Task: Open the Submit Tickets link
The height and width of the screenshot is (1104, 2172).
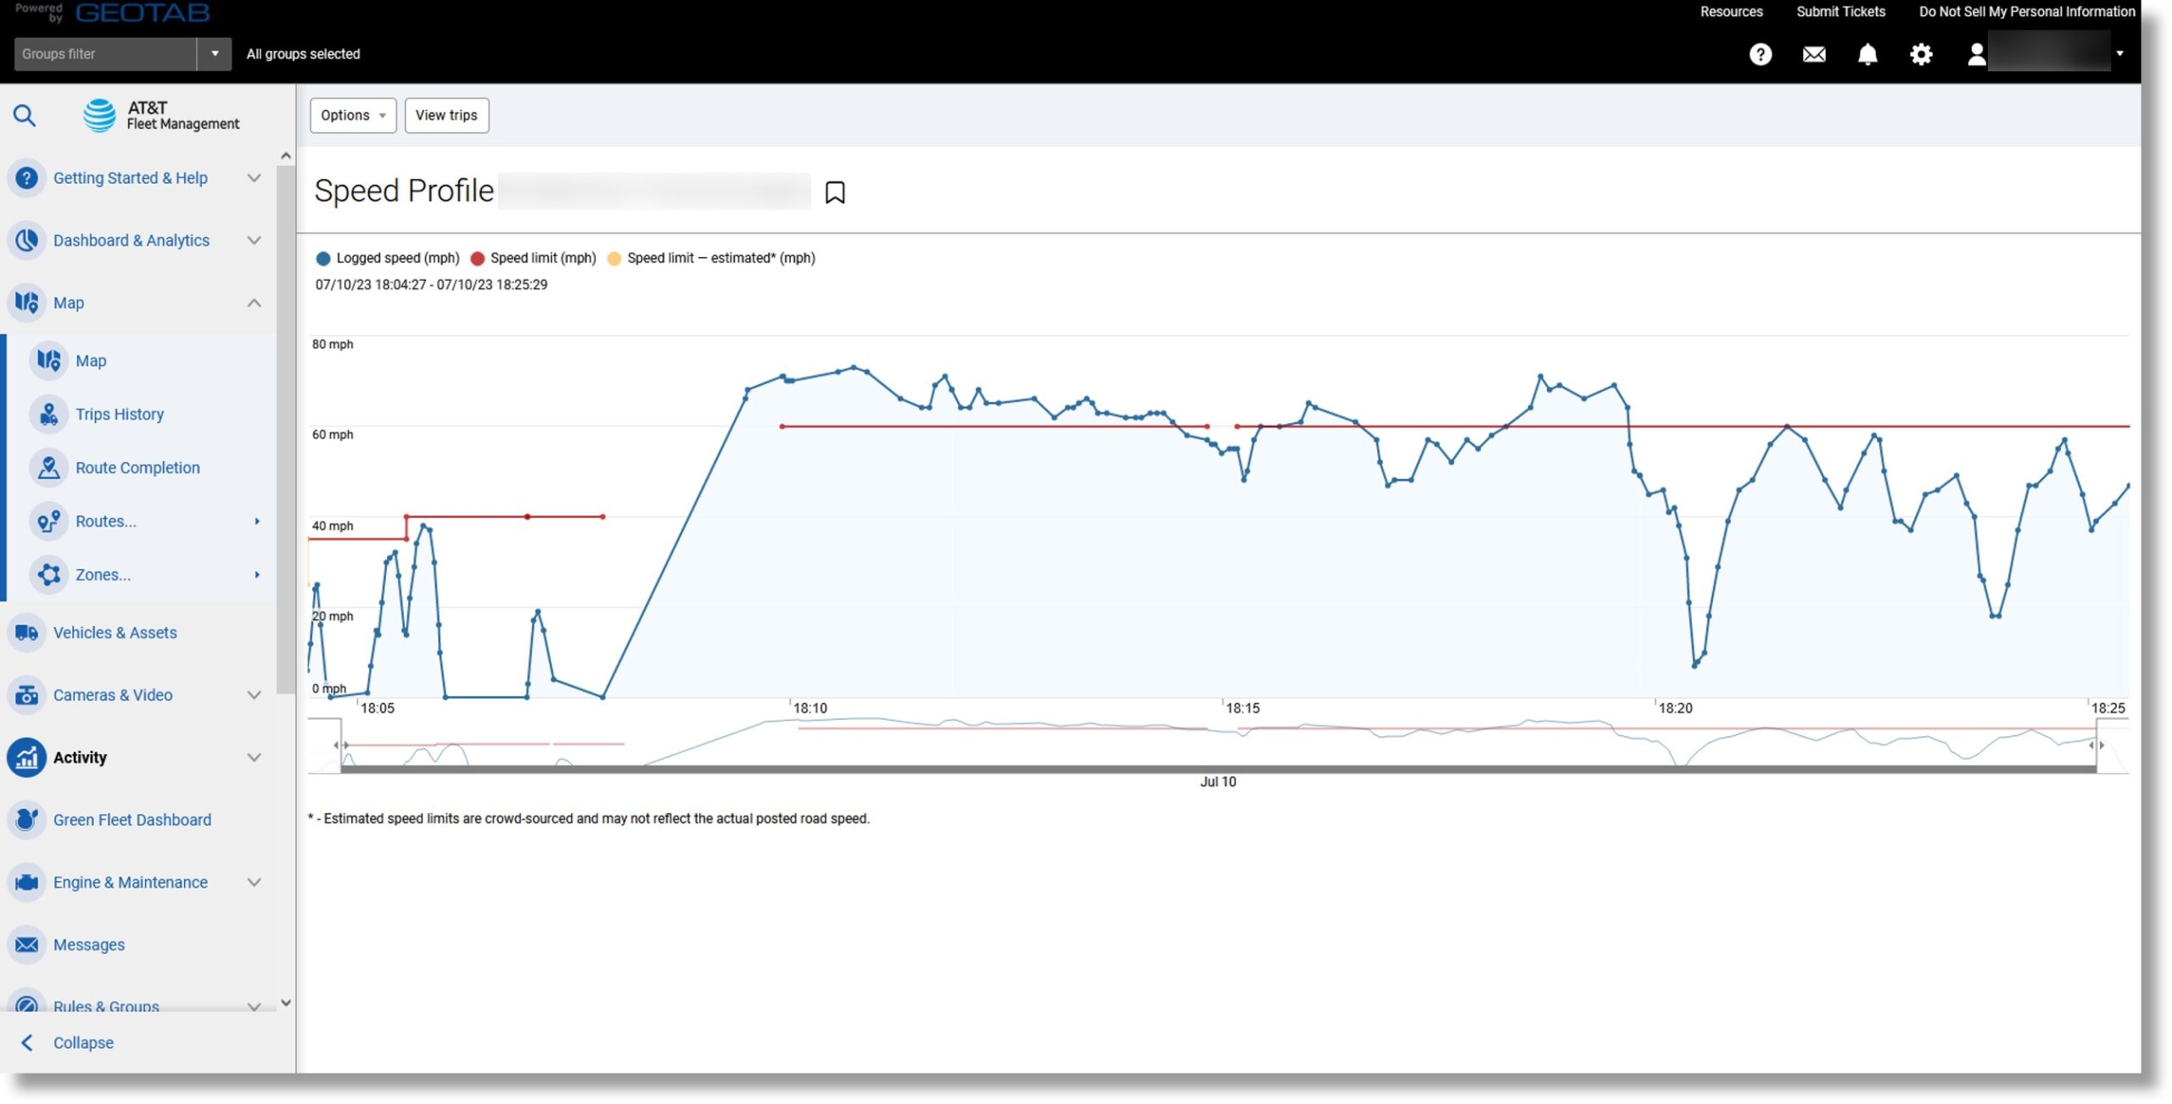Action: (x=1840, y=12)
